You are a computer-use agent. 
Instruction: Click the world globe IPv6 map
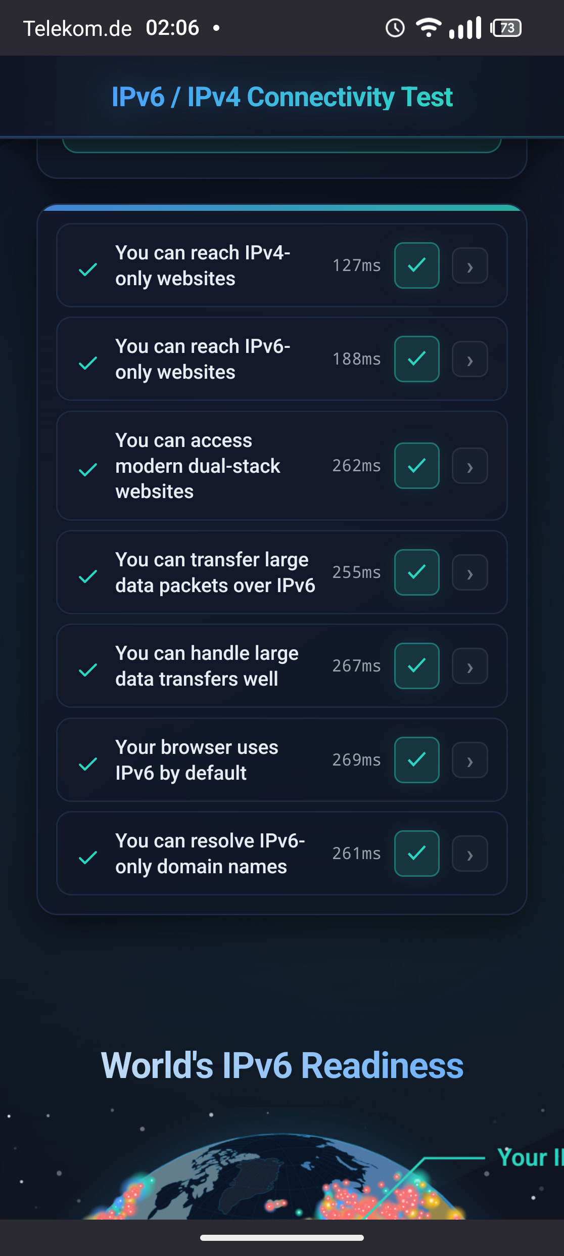(x=273, y=1183)
